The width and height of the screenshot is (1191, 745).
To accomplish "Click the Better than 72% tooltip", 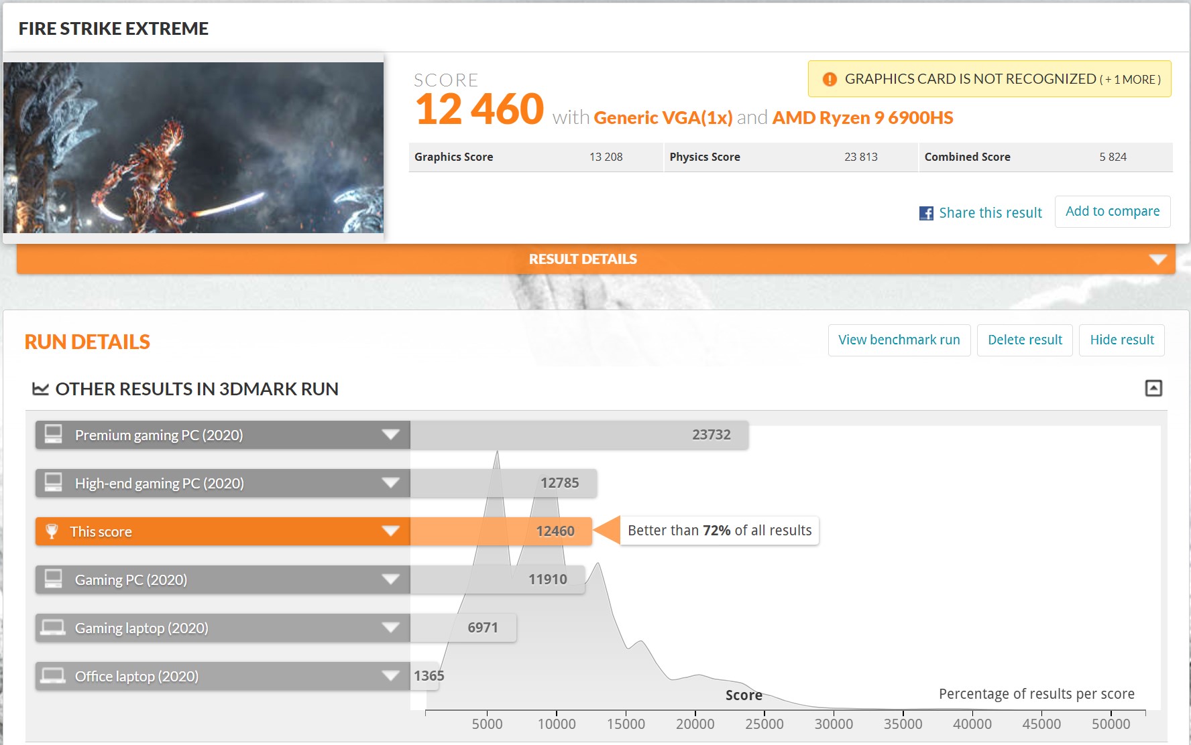I will click(x=720, y=531).
